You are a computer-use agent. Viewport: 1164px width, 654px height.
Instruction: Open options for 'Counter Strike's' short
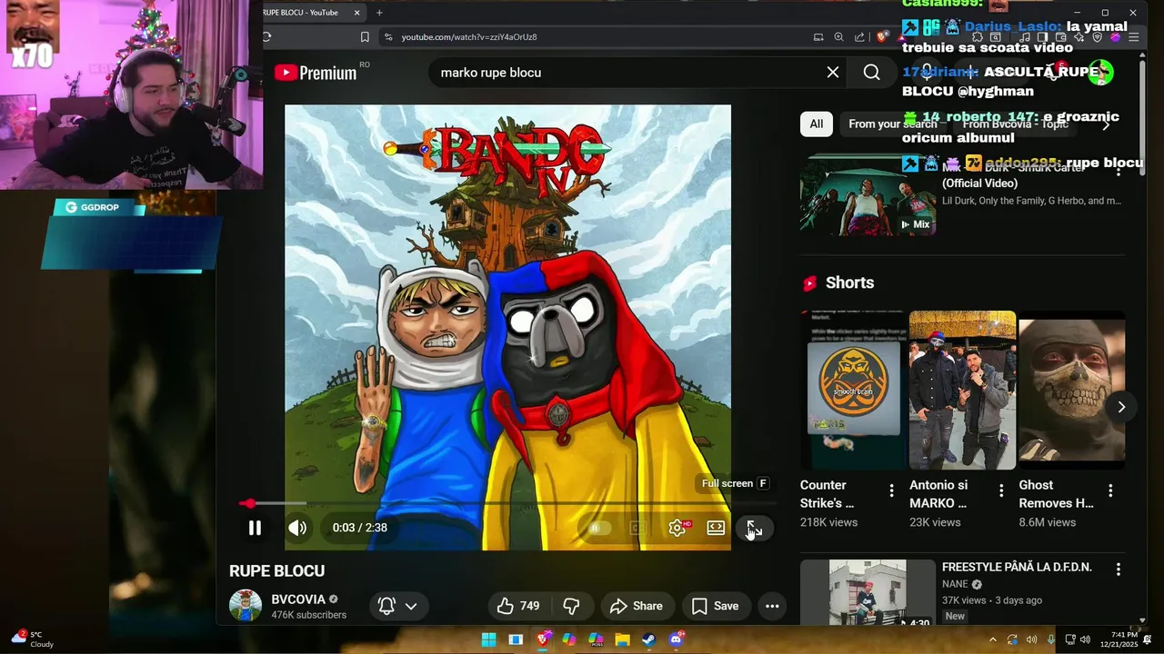[x=891, y=491]
